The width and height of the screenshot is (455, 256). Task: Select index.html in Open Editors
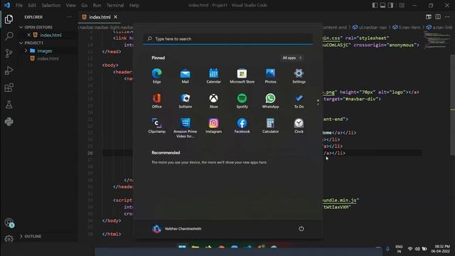(50, 35)
